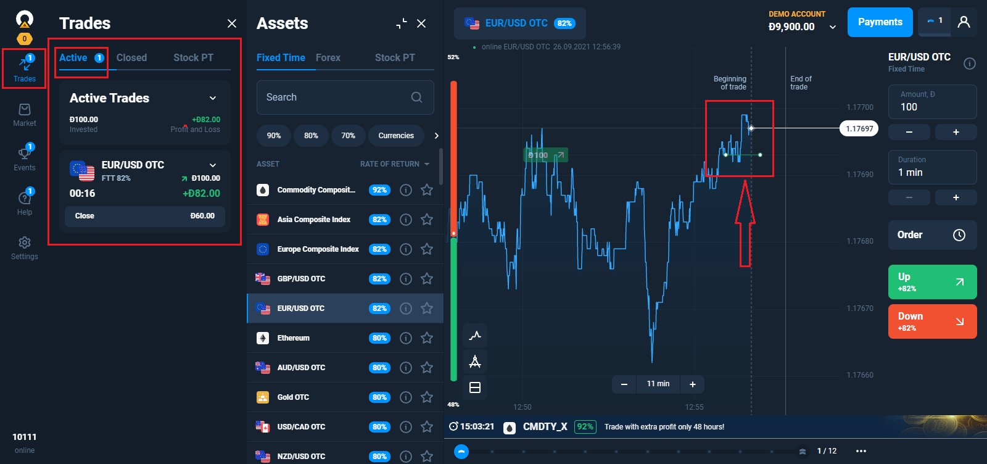Open Settings gear in sidebar
The width and height of the screenshot is (987, 464).
[x=25, y=247]
